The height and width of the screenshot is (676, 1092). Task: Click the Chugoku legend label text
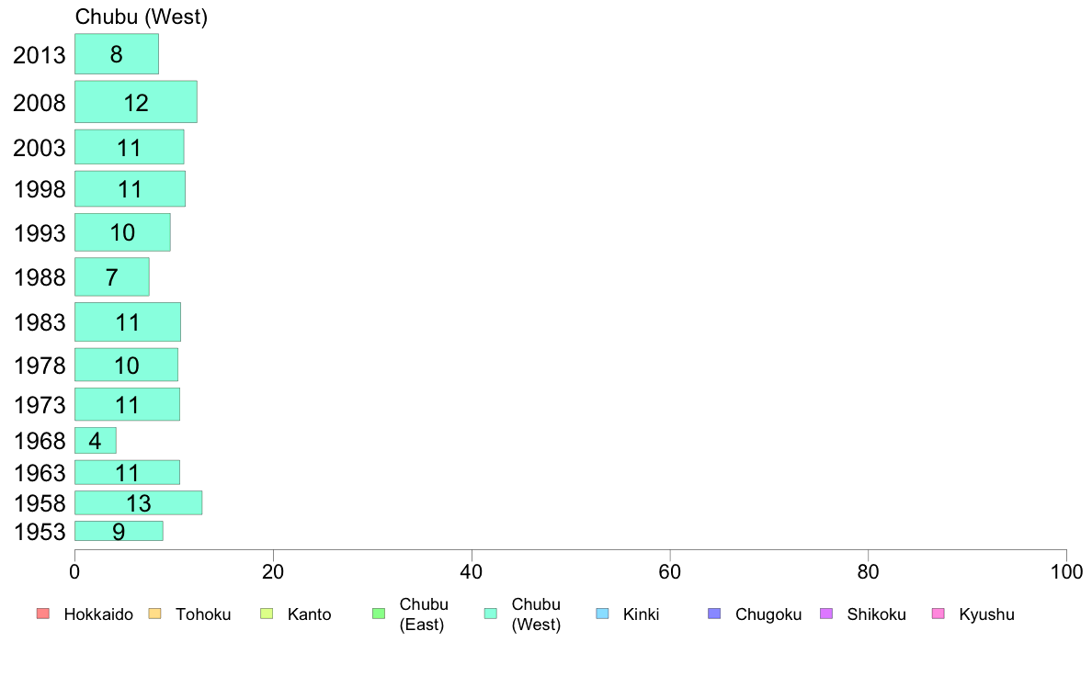click(768, 614)
